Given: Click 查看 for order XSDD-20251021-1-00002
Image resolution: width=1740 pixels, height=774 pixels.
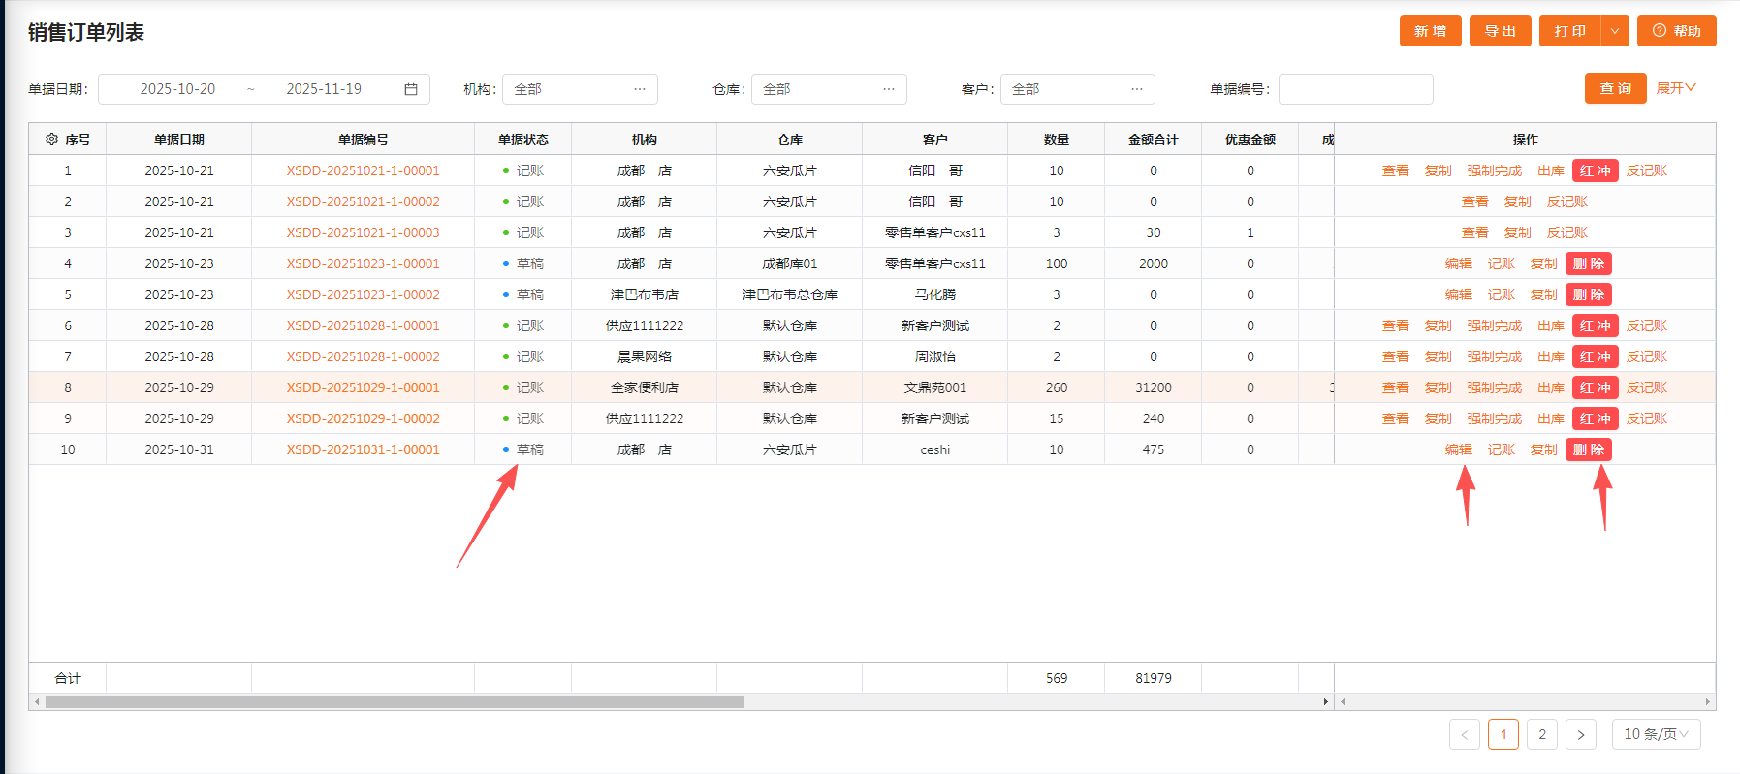Looking at the screenshot, I should pyautogui.click(x=1475, y=201).
